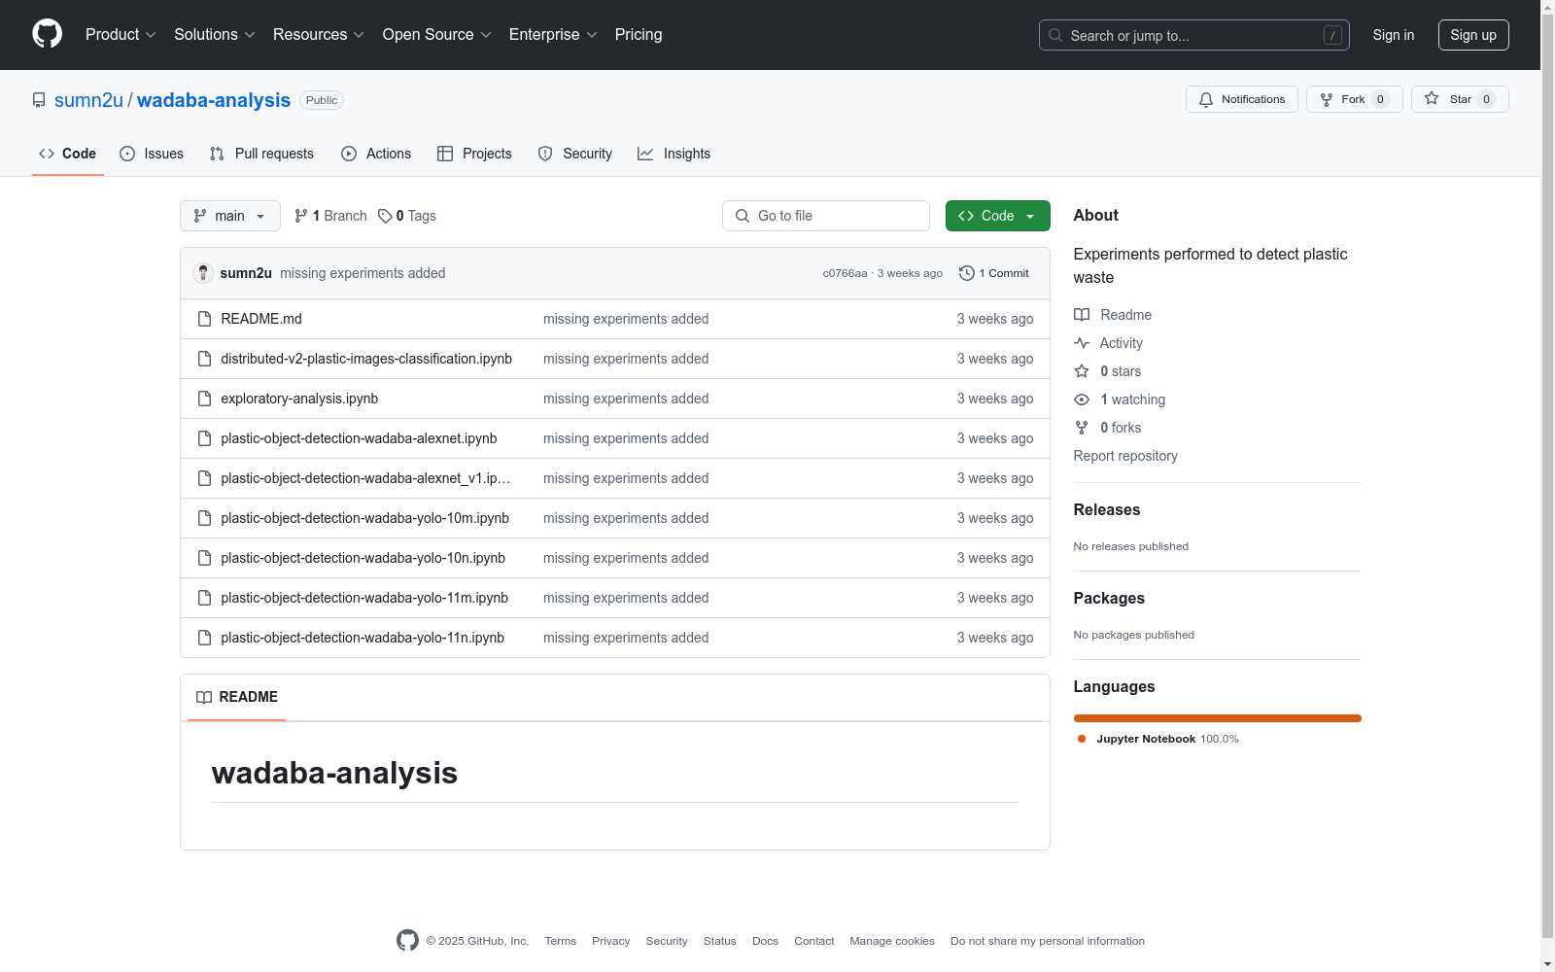Expand the Resources menu
1555x972 pixels.
tap(319, 35)
